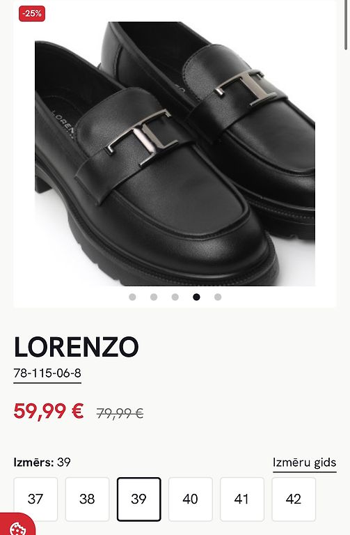This screenshot has width=350, height=535.
Task: Pick shoe size 41
Action: tap(242, 499)
